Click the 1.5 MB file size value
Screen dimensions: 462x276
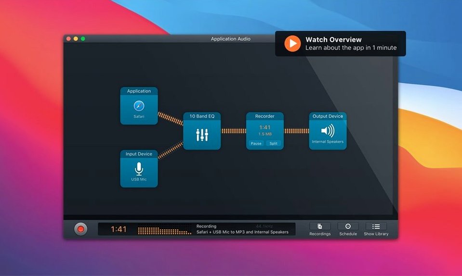pos(265,134)
